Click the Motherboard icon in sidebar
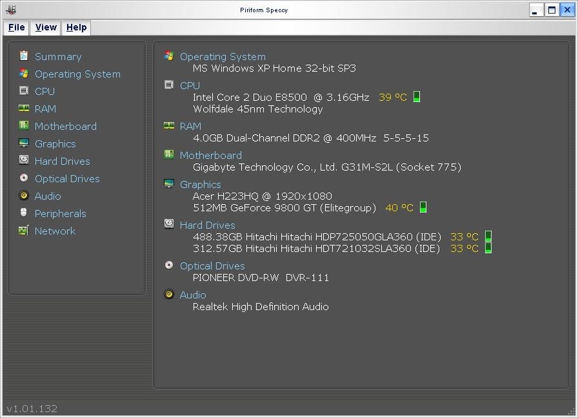 coord(24,125)
